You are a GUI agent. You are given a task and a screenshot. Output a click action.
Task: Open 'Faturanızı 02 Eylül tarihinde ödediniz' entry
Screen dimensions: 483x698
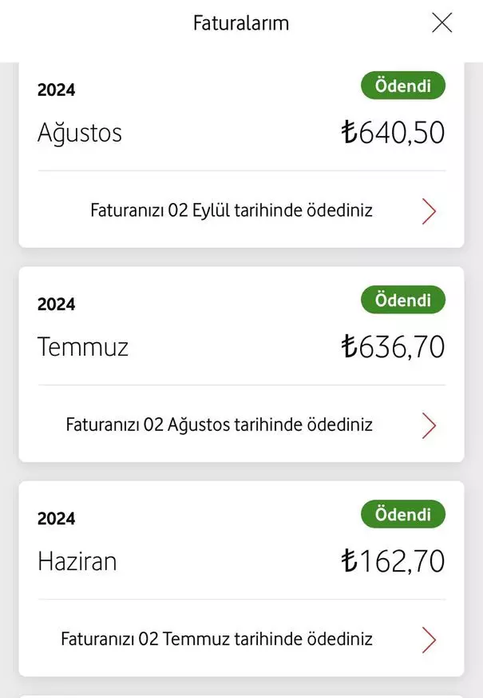tap(232, 209)
